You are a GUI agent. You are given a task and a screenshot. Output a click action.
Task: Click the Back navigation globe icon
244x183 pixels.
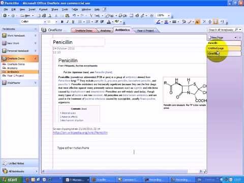click(5, 15)
